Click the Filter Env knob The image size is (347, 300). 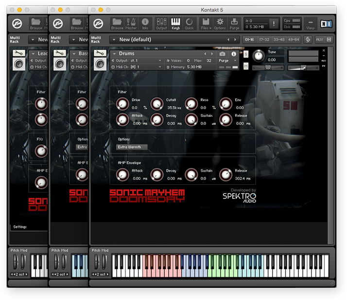click(x=226, y=104)
